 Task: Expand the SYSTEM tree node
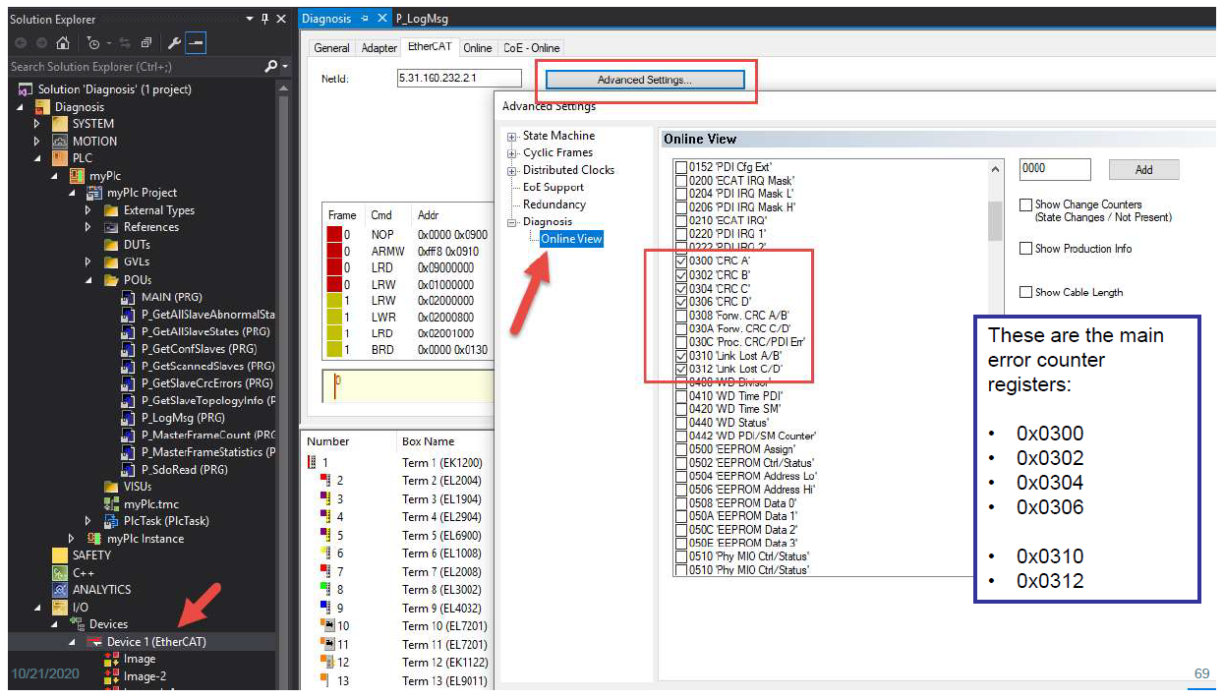coord(37,124)
